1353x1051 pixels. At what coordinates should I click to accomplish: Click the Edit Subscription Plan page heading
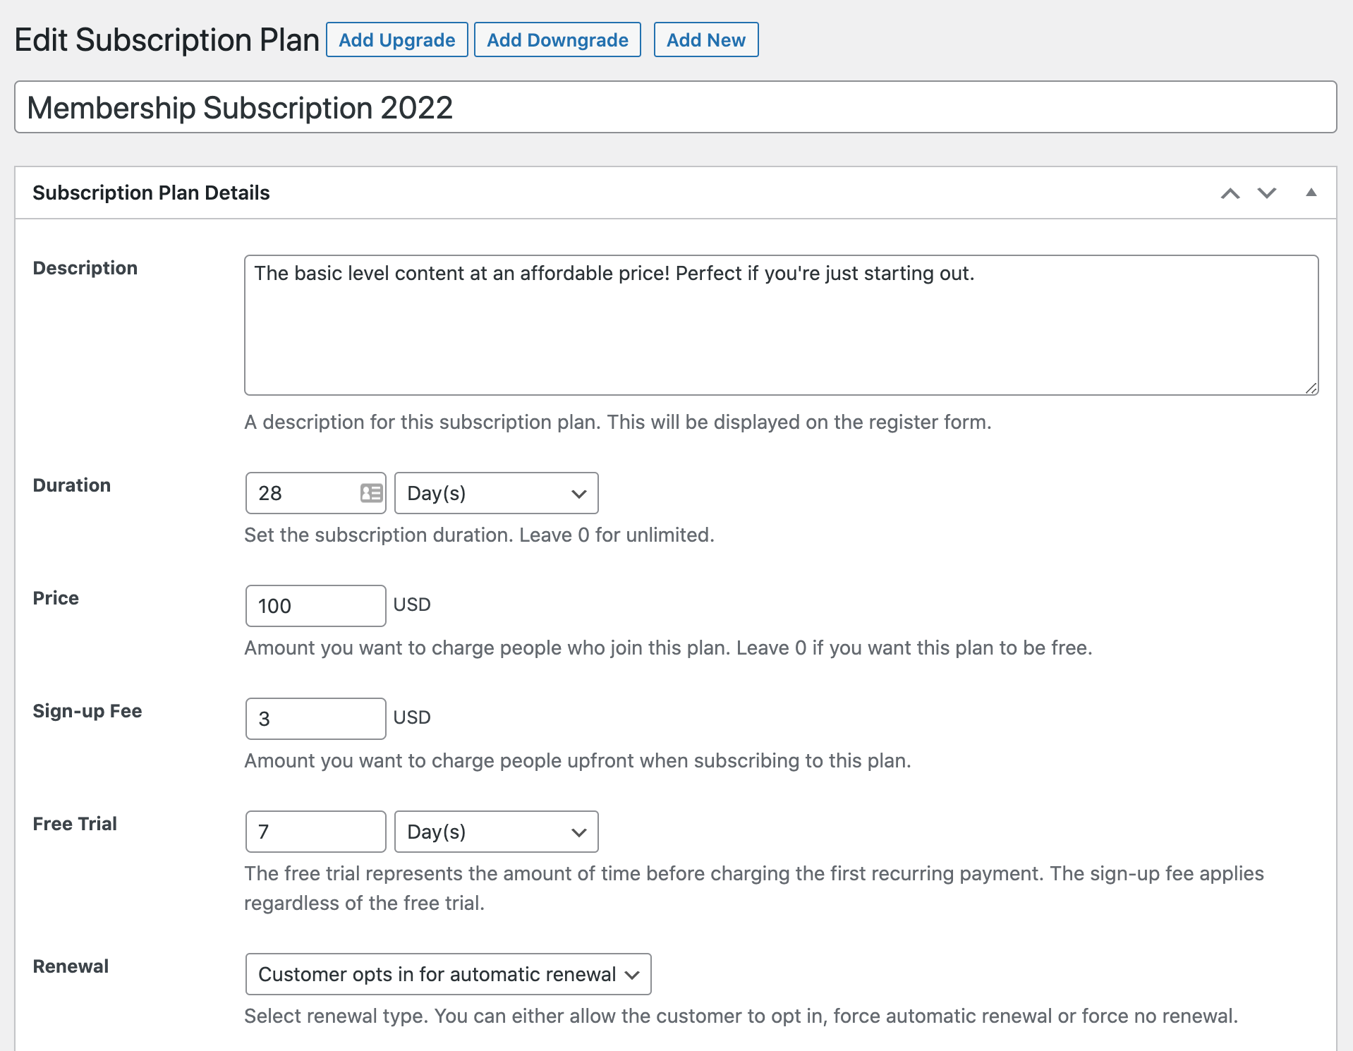(x=166, y=40)
